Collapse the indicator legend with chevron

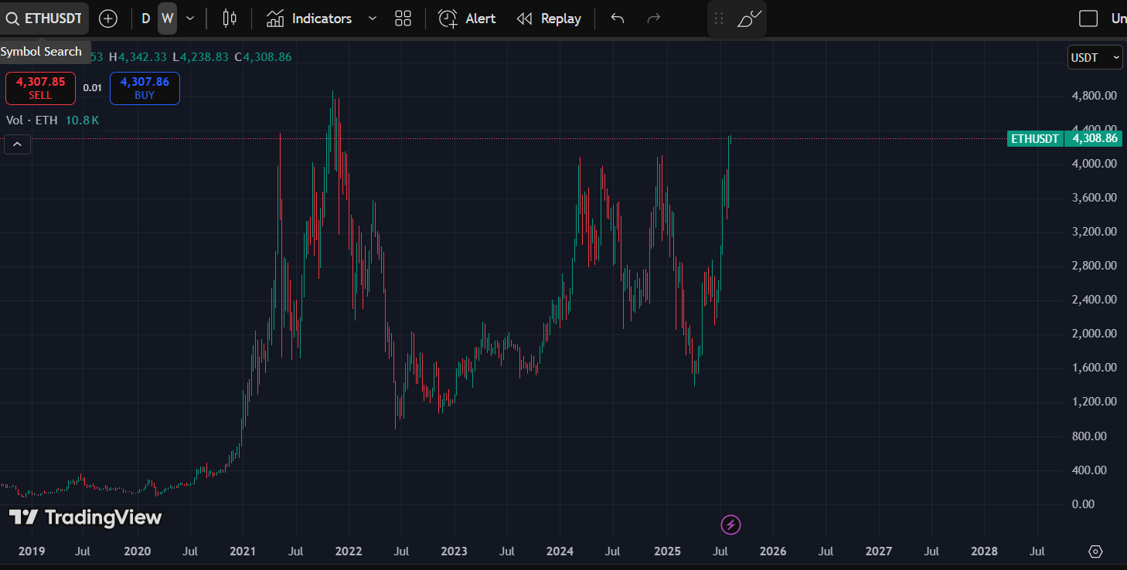click(x=17, y=144)
